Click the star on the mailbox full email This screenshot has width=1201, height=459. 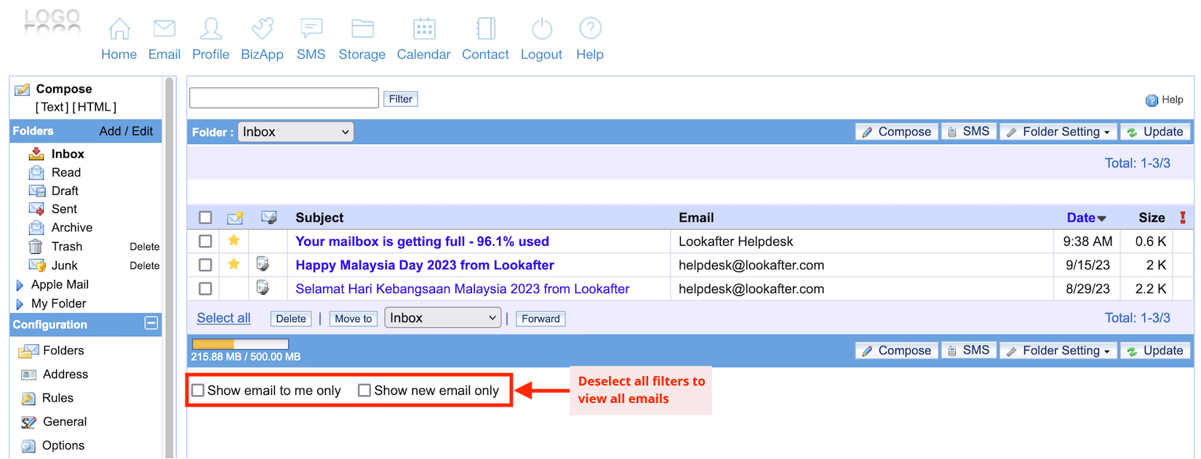click(x=234, y=241)
